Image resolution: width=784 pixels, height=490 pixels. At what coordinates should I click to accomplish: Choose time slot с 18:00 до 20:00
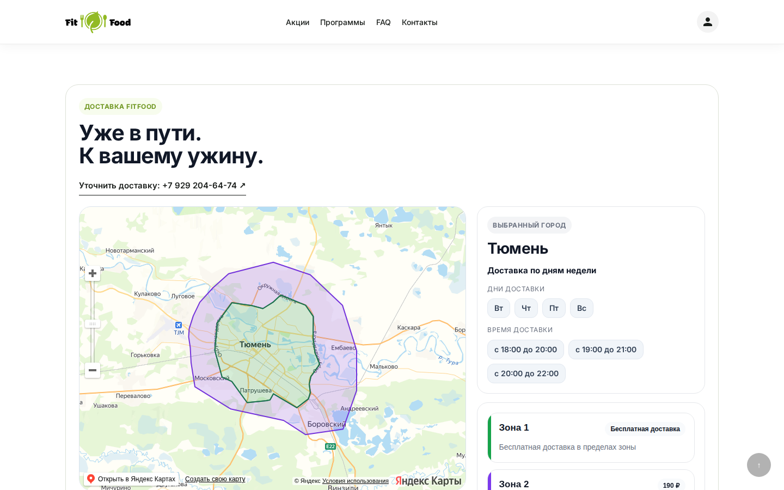tap(525, 350)
